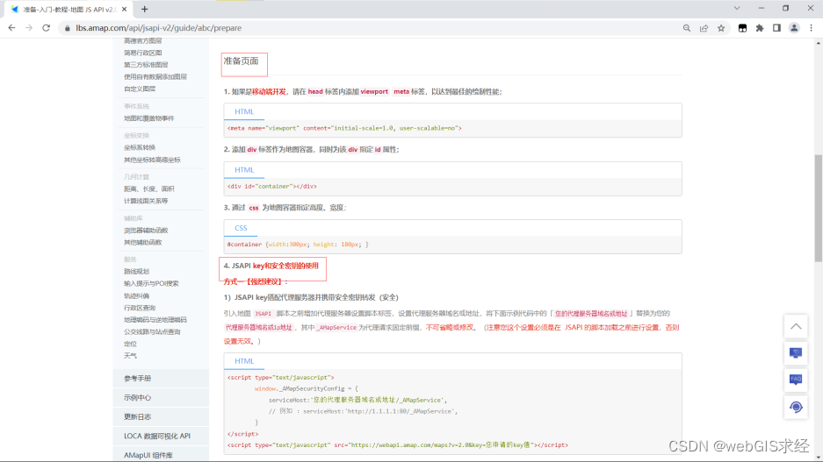The width and height of the screenshot is (823, 462).
Task: Open the customer service headset icon
Action: 796,407
